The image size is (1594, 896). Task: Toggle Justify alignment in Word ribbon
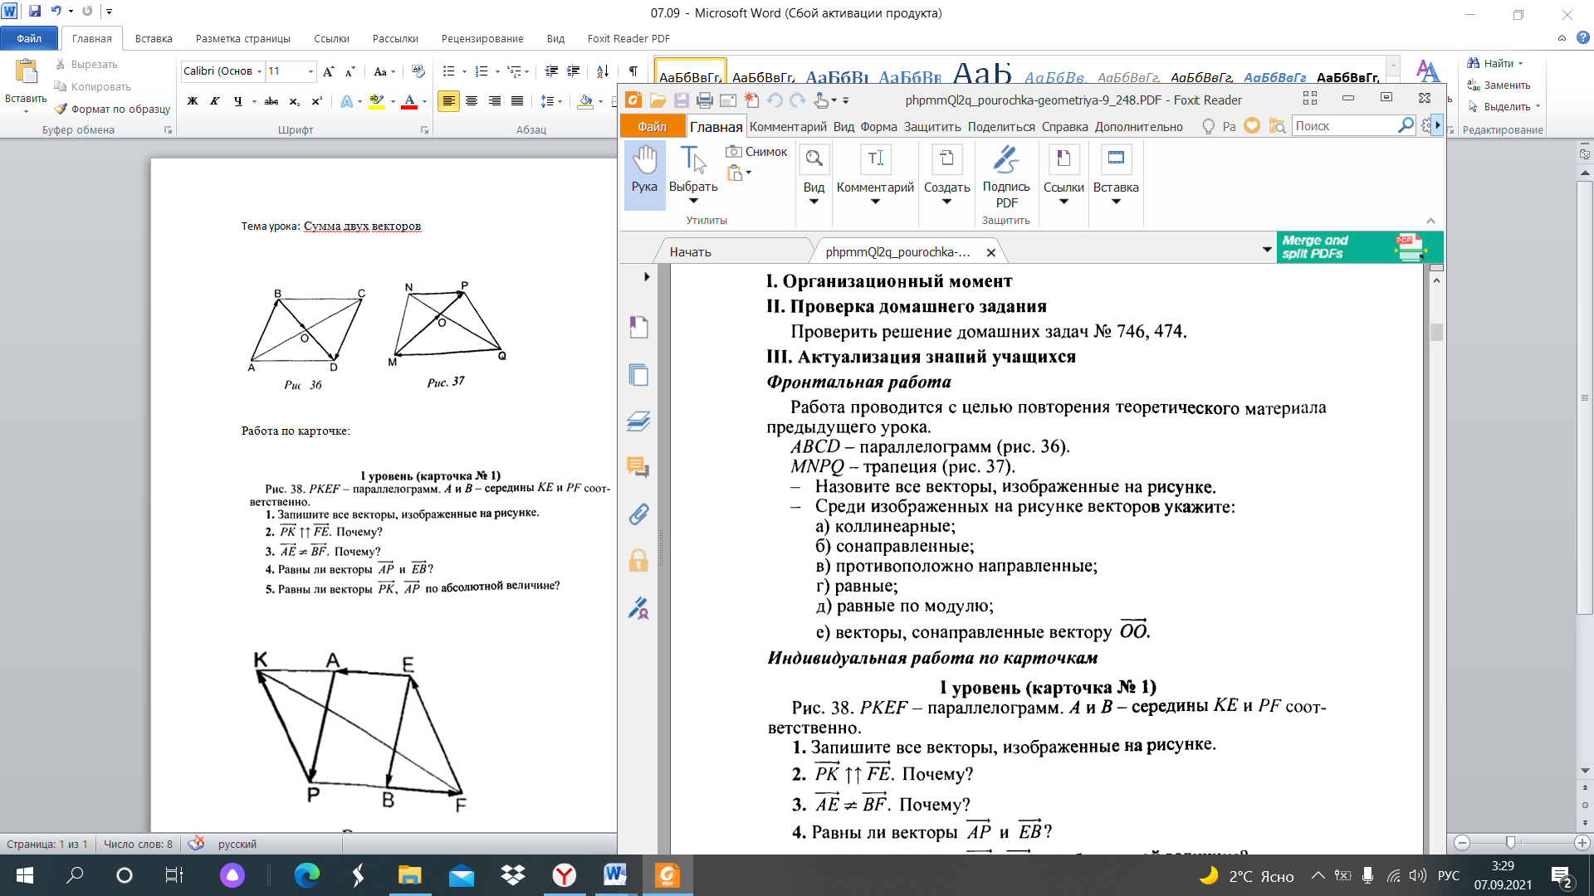click(517, 101)
